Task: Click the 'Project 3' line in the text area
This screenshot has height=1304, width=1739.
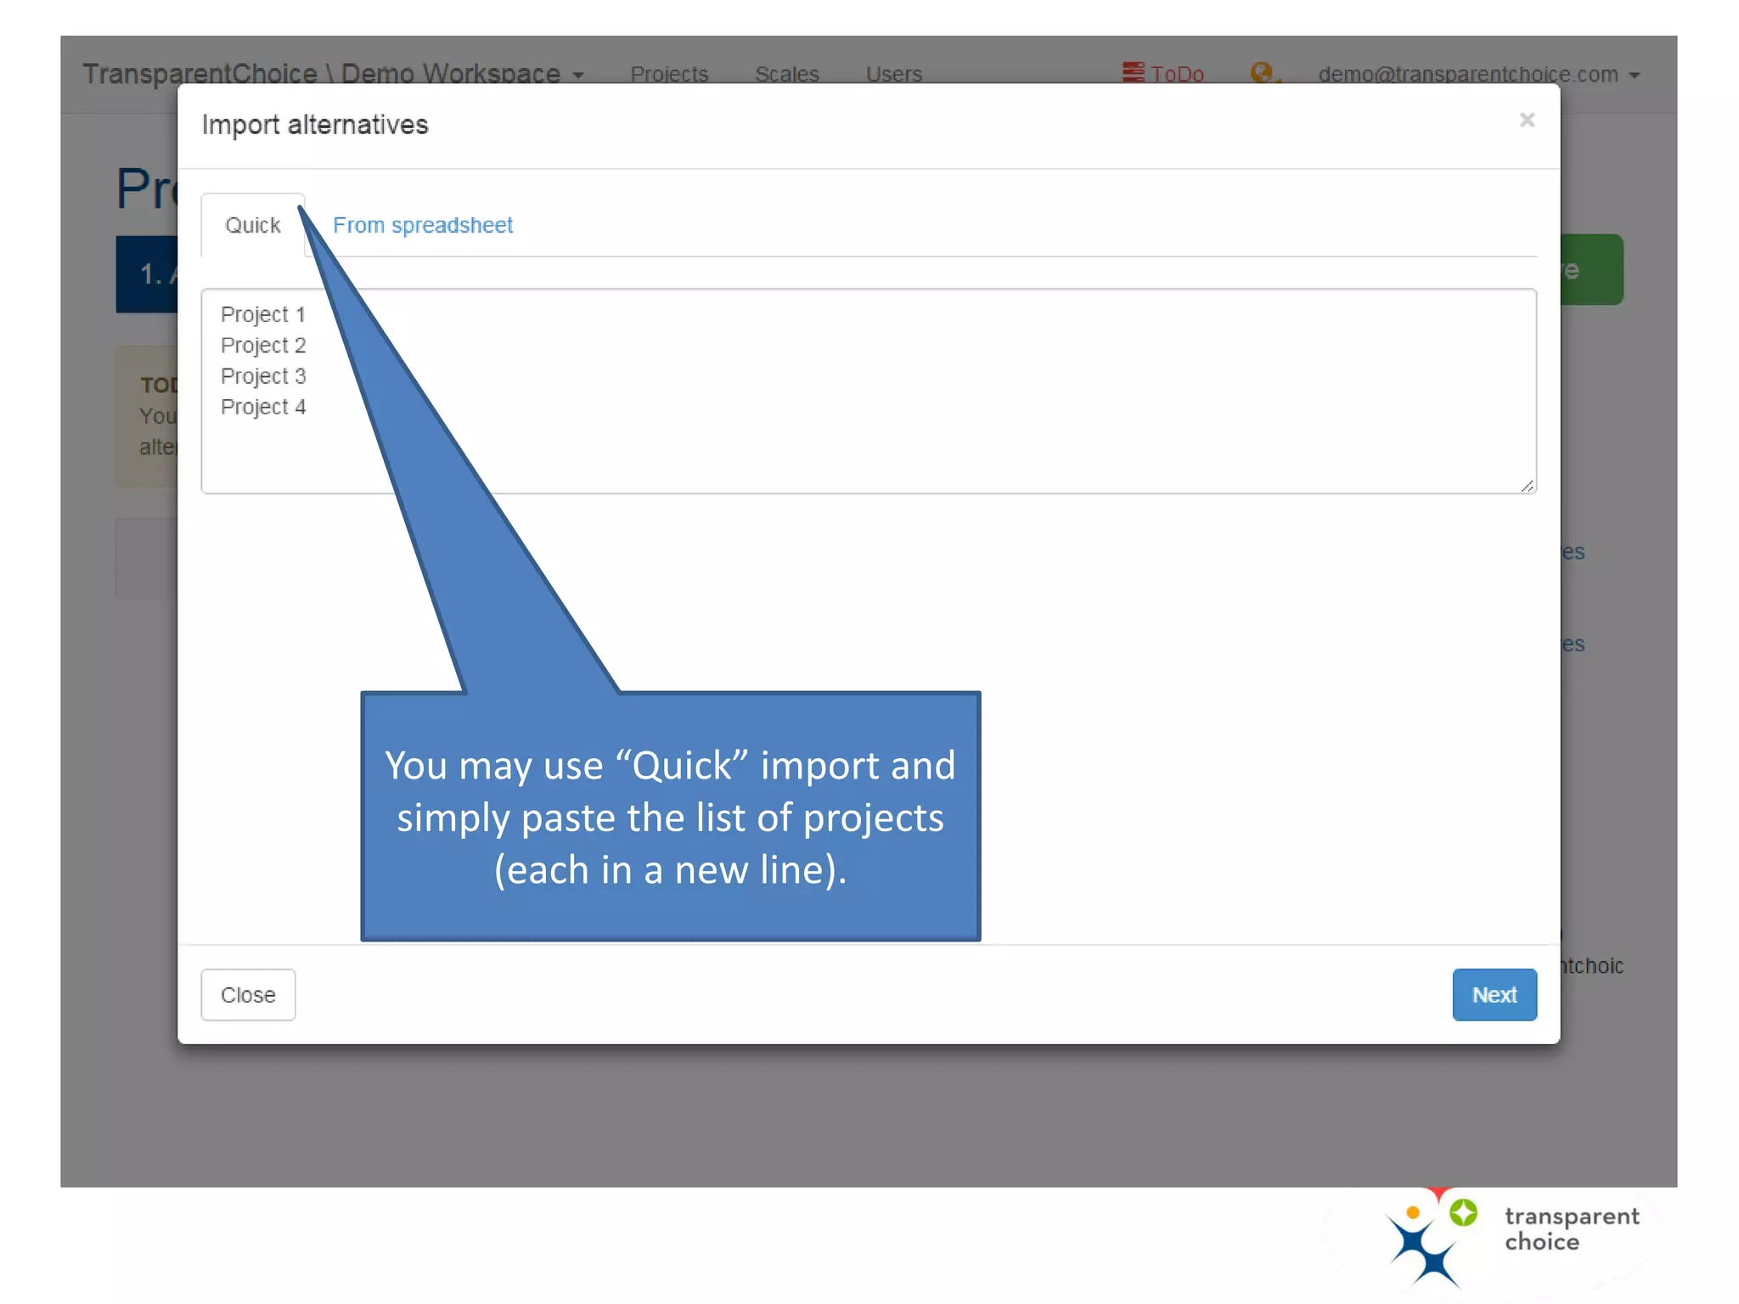Action: click(x=262, y=375)
